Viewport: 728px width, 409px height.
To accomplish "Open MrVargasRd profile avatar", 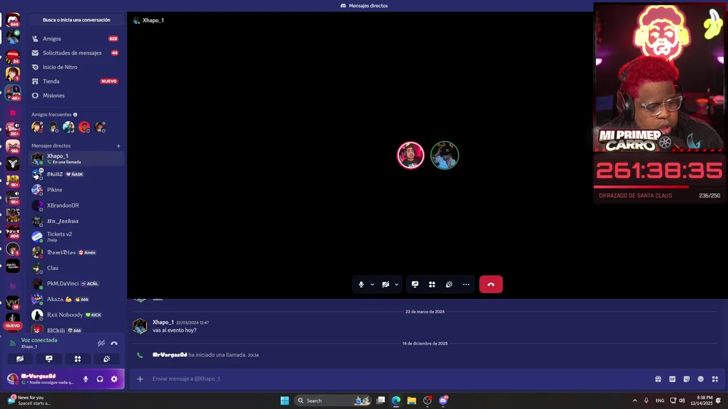I will [x=13, y=379].
